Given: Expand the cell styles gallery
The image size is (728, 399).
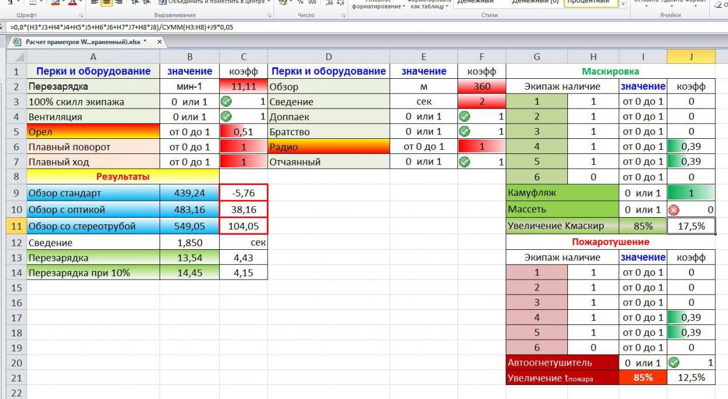Looking at the screenshot, I should [x=623, y=4].
